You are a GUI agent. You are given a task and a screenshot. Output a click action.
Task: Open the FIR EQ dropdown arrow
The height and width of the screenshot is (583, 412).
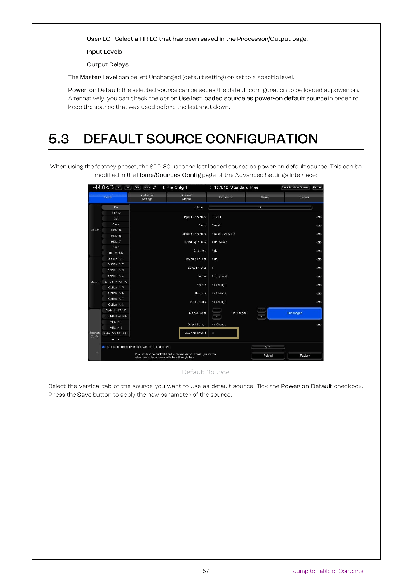coord(319,285)
